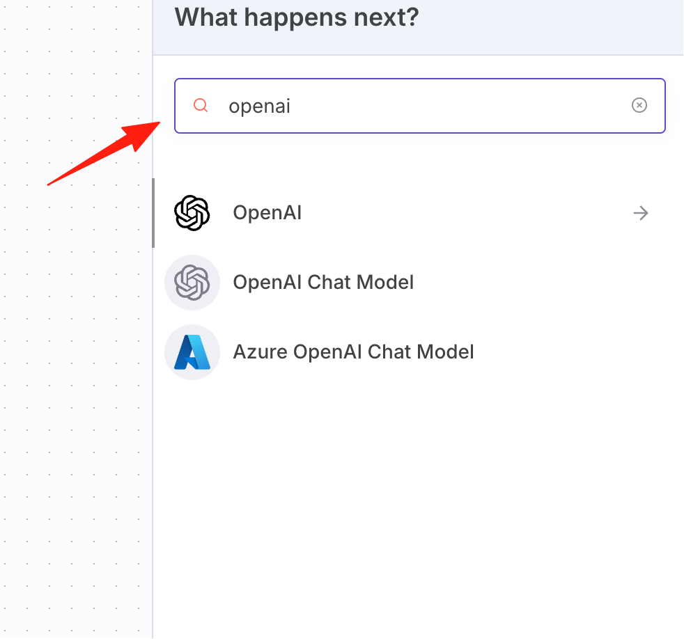The height and width of the screenshot is (639, 684).
Task: Click the empty dotted workflow canvas
Action: point(77,393)
